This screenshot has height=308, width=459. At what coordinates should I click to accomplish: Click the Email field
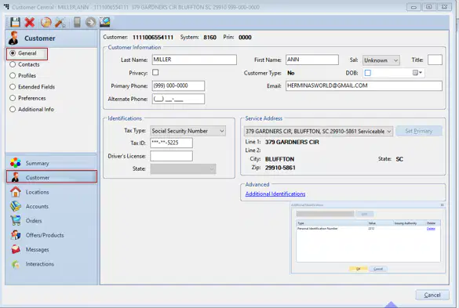[x=364, y=85]
